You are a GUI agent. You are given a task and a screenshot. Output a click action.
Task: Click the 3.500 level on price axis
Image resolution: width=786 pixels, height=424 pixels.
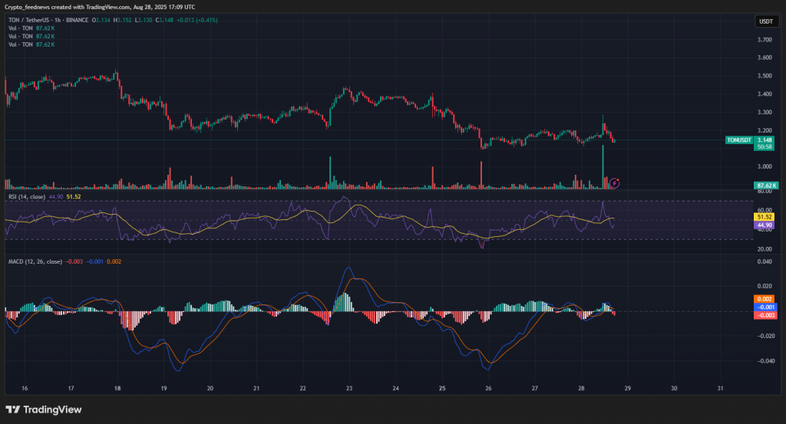[x=765, y=76]
